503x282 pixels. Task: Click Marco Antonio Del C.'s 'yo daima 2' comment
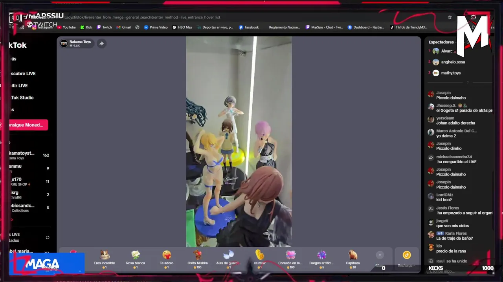[453, 134]
